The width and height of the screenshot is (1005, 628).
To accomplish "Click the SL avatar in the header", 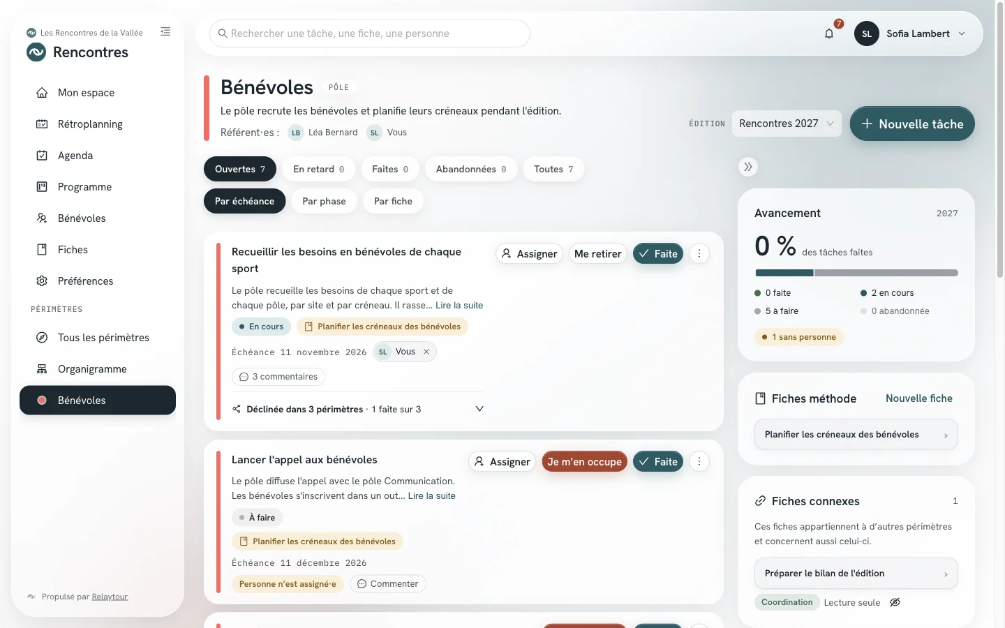I will tap(867, 33).
